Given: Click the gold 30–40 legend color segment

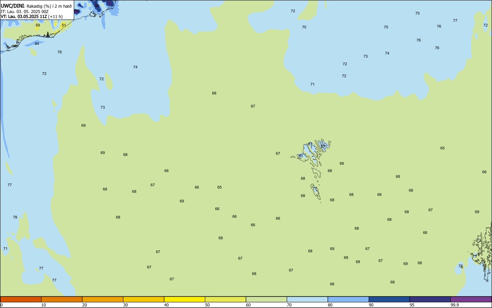Looking at the screenshot, I should coord(143,299).
